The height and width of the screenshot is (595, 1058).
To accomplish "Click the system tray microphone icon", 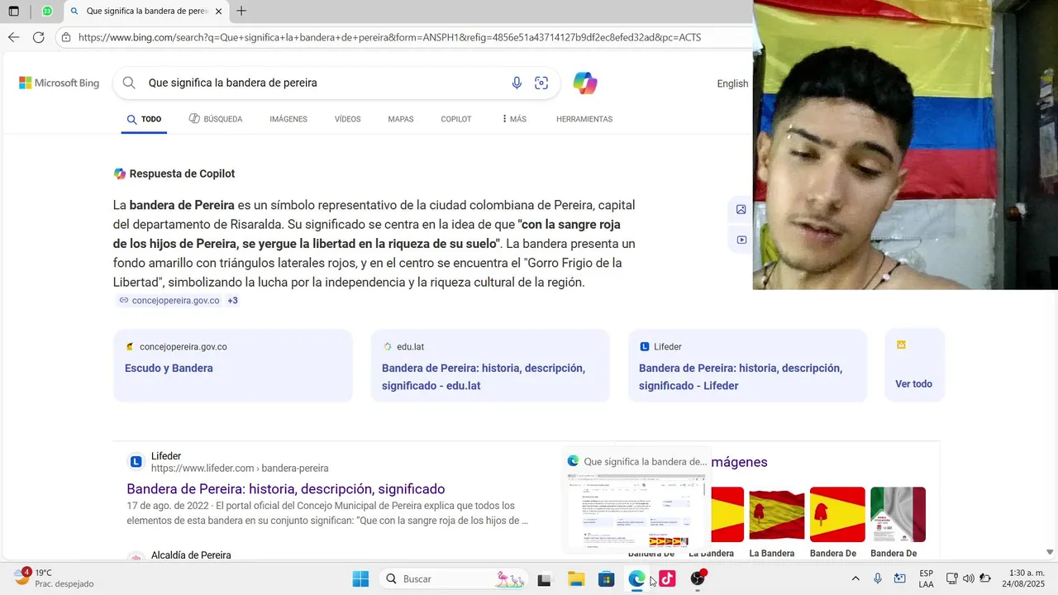I will coord(878,578).
